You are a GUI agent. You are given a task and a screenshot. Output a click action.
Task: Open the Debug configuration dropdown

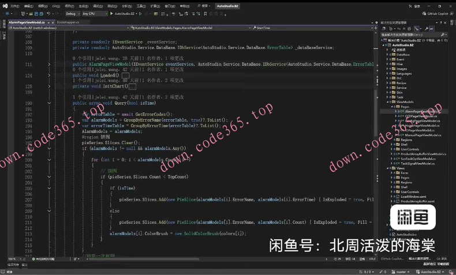(x=72, y=14)
